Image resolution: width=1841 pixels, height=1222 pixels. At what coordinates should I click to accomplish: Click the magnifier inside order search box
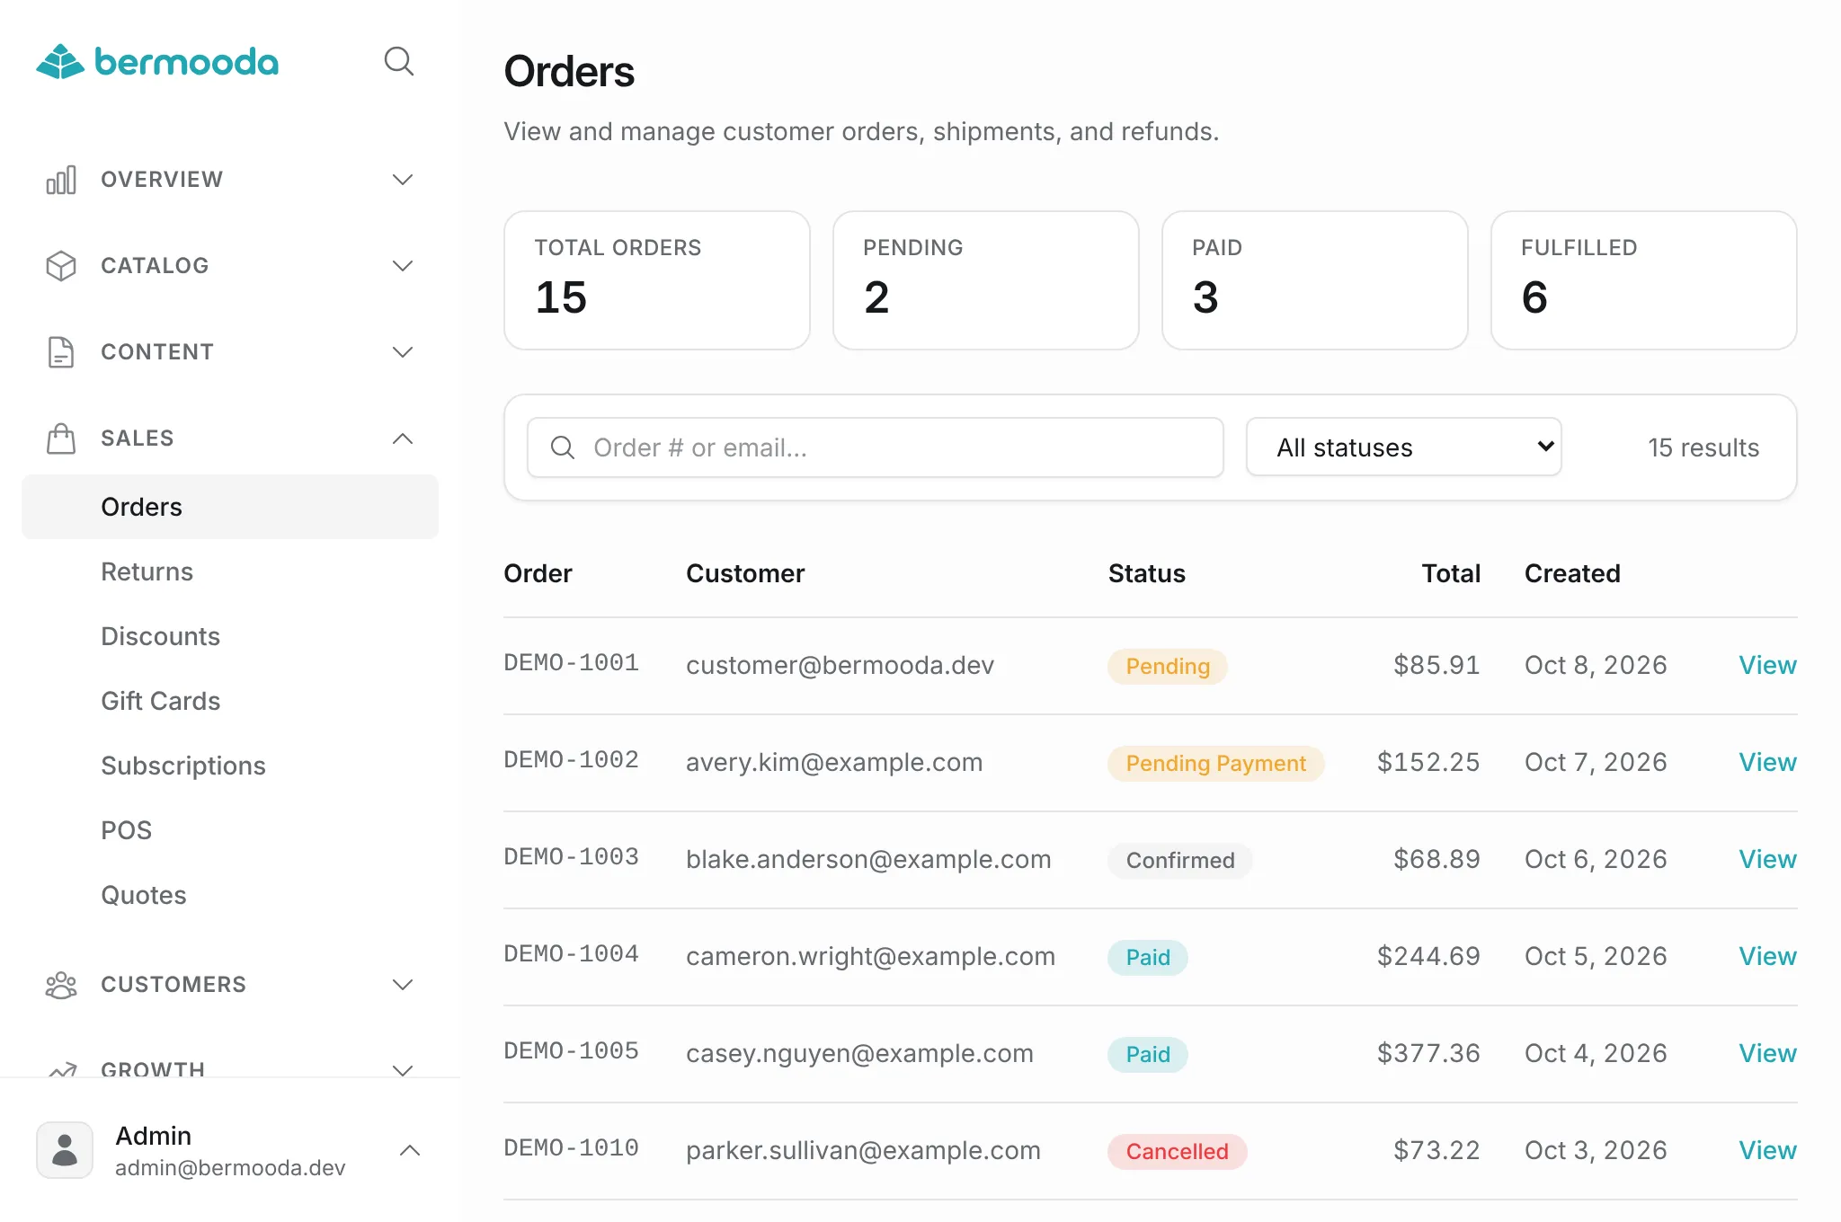pyautogui.click(x=563, y=447)
